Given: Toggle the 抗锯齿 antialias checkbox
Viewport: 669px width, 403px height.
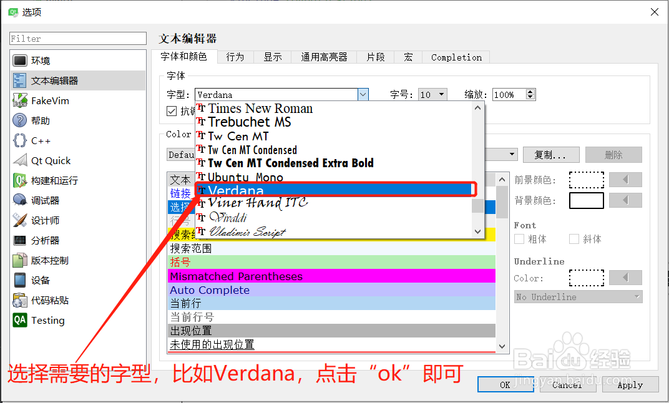Looking at the screenshot, I should pyautogui.click(x=172, y=111).
